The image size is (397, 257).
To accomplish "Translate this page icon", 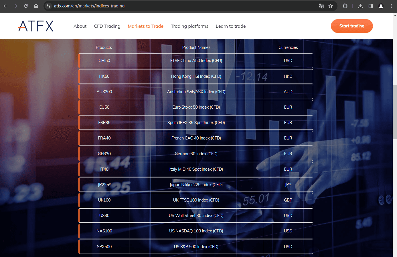I will click(321, 6).
